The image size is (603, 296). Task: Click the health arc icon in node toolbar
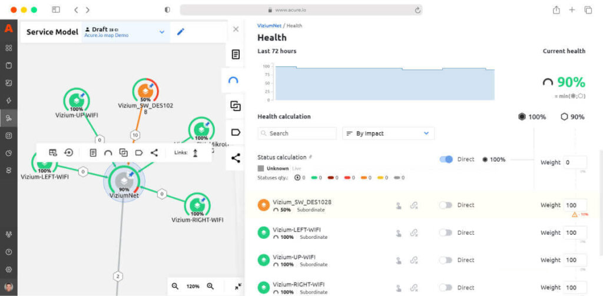[108, 153]
